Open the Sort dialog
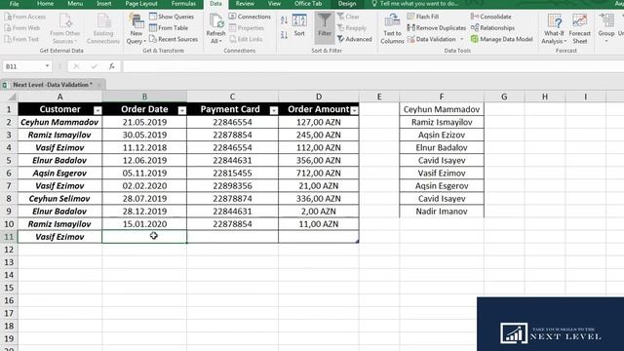 [x=299, y=25]
